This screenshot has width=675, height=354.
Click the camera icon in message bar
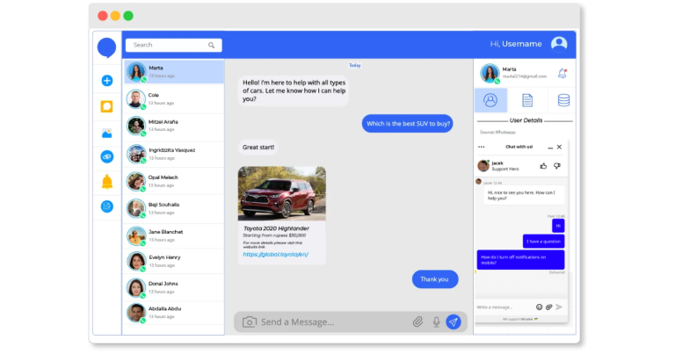(250, 321)
